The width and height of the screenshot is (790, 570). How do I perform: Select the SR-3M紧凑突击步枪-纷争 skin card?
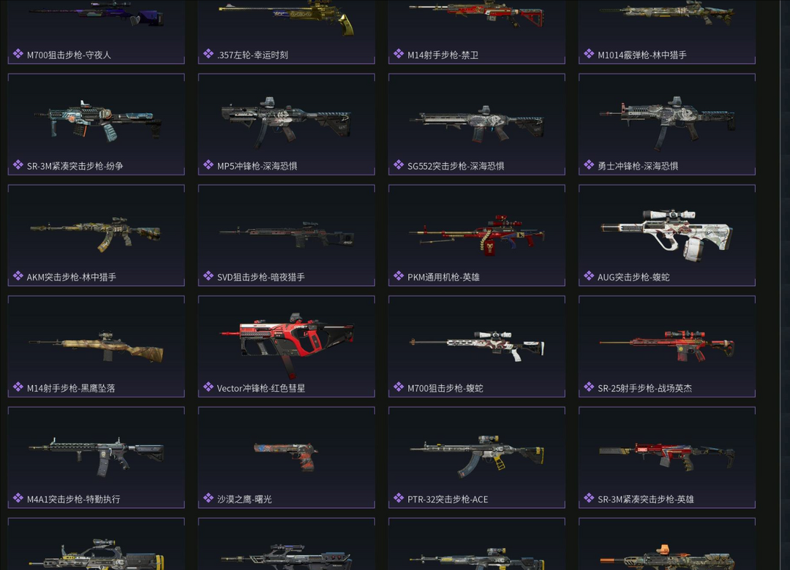(x=97, y=124)
